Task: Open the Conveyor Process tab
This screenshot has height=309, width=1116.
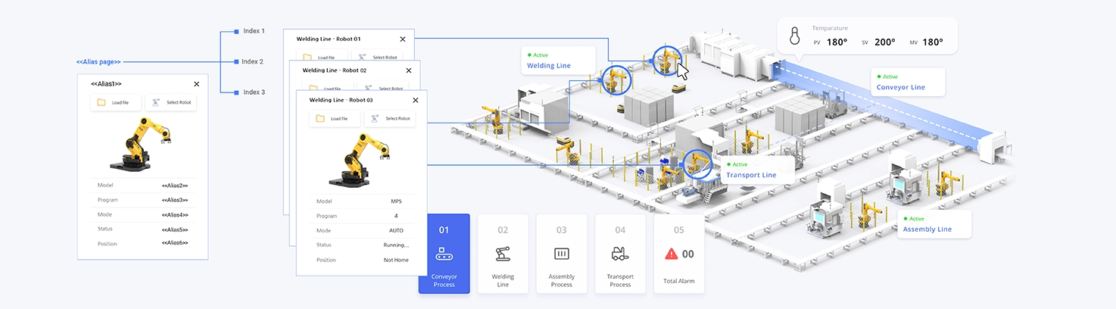Action: tap(444, 254)
